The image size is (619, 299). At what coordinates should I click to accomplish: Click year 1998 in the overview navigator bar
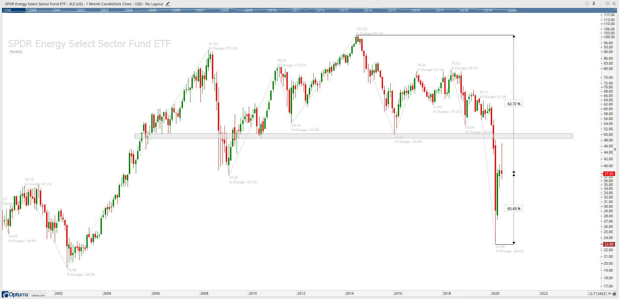click(x=7, y=10)
